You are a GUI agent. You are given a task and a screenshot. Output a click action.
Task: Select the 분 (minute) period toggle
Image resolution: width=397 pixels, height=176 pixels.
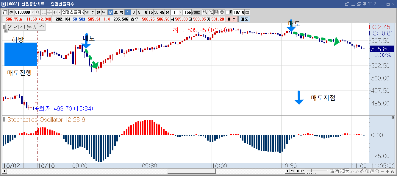point(110,12)
